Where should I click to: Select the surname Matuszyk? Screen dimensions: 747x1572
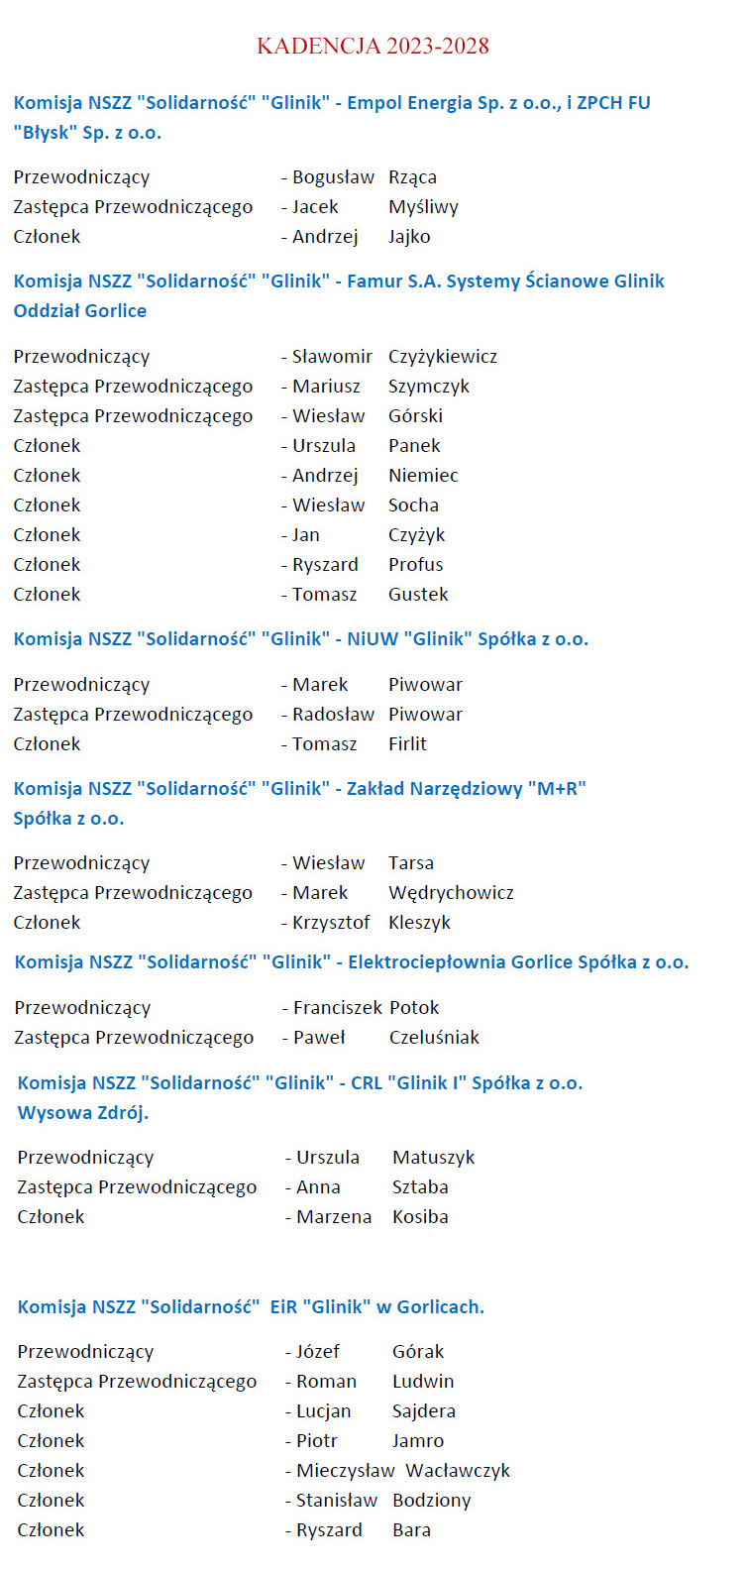point(433,1158)
